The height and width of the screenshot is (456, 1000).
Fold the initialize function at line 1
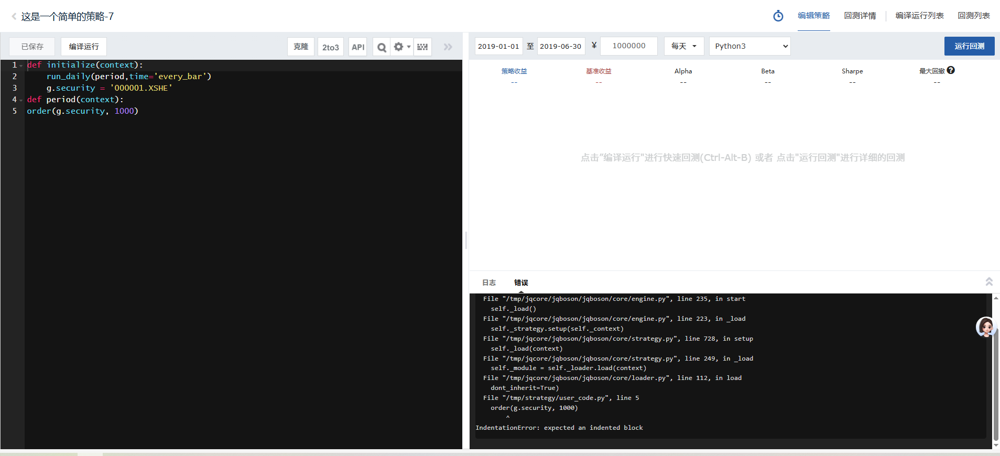pos(21,66)
